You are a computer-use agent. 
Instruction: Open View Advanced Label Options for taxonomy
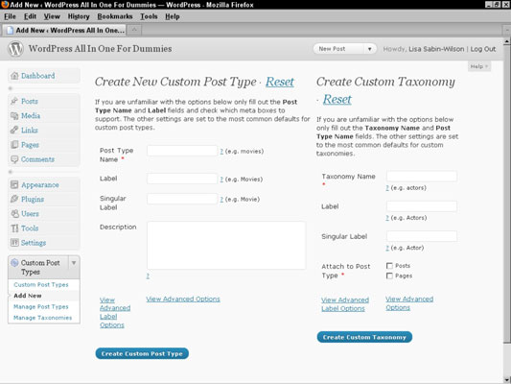click(x=345, y=304)
